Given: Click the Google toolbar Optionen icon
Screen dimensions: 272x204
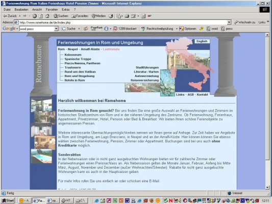Looking at the screenshot, I should pos(188,29).
